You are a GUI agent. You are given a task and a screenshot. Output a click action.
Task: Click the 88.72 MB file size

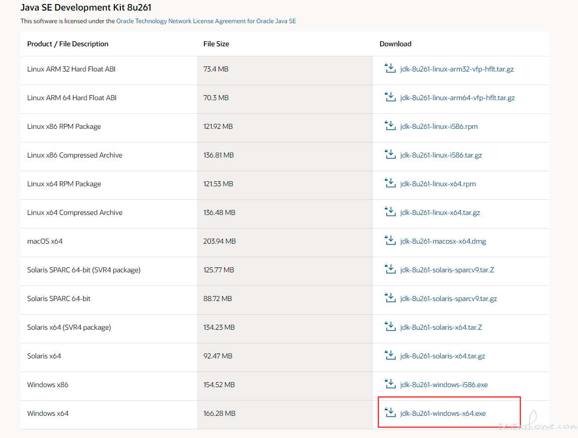218,299
